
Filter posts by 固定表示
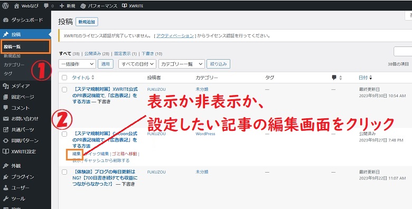[x=122, y=53]
